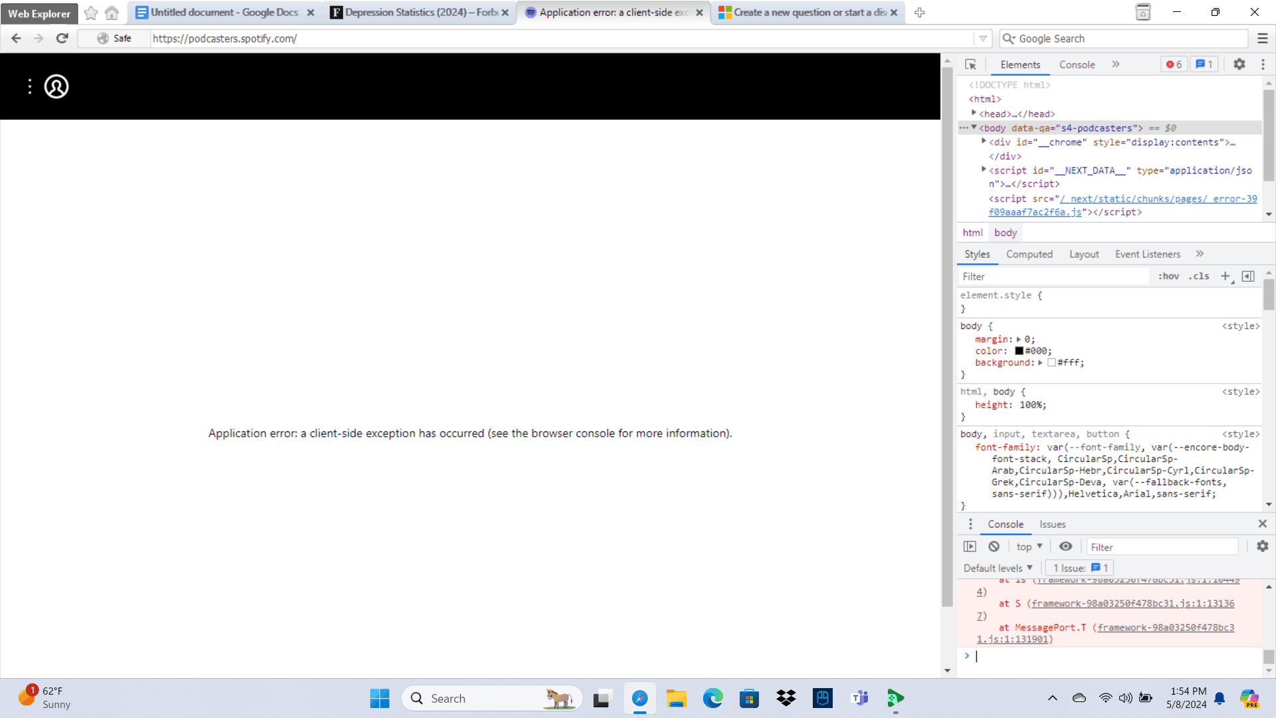Open the Default levels dropdown
The width and height of the screenshot is (1276, 718).
[998, 568]
